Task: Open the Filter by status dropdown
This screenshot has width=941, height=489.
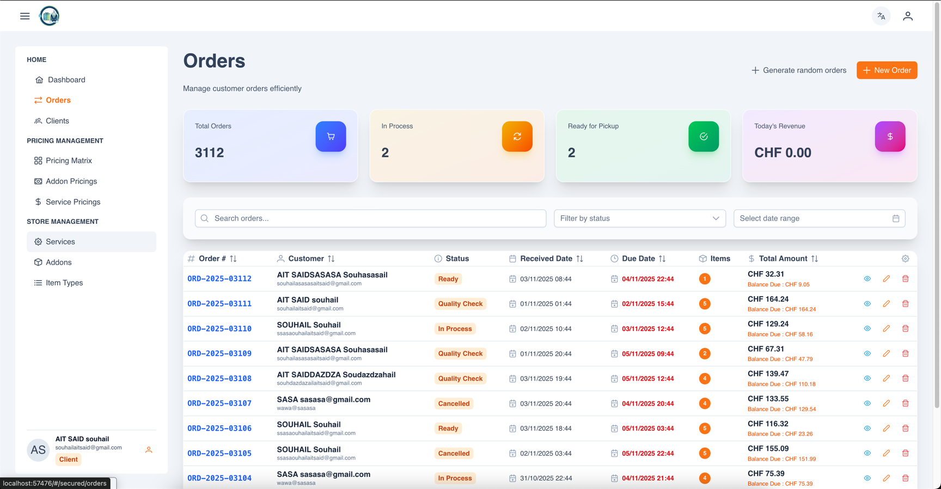Action: (x=639, y=218)
